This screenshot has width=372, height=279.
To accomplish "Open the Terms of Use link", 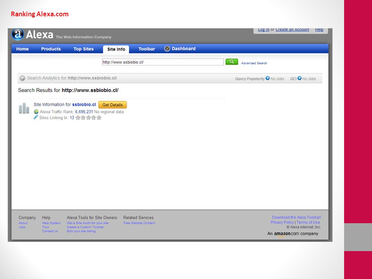I will (x=308, y=222).
